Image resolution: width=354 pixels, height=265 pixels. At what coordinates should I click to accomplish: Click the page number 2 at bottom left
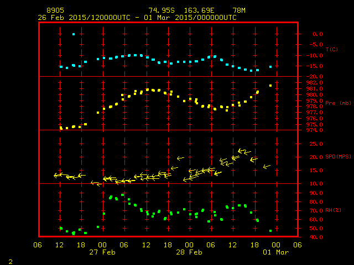pos(11,262)
